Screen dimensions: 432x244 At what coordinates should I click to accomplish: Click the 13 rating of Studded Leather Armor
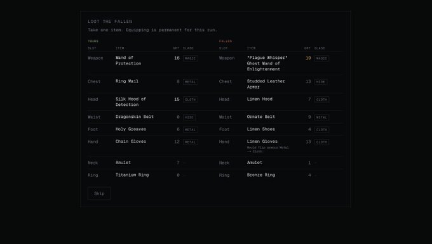pyautogui.click(x=308, y=82)
